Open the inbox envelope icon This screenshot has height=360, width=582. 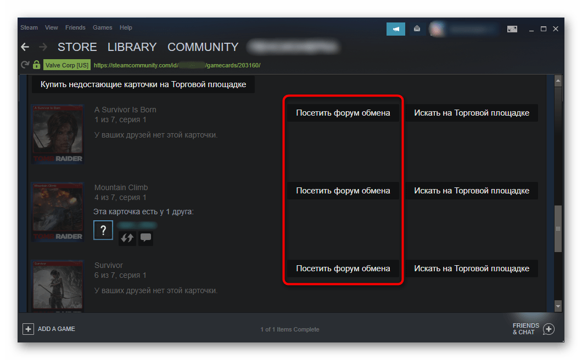point(417,29)
